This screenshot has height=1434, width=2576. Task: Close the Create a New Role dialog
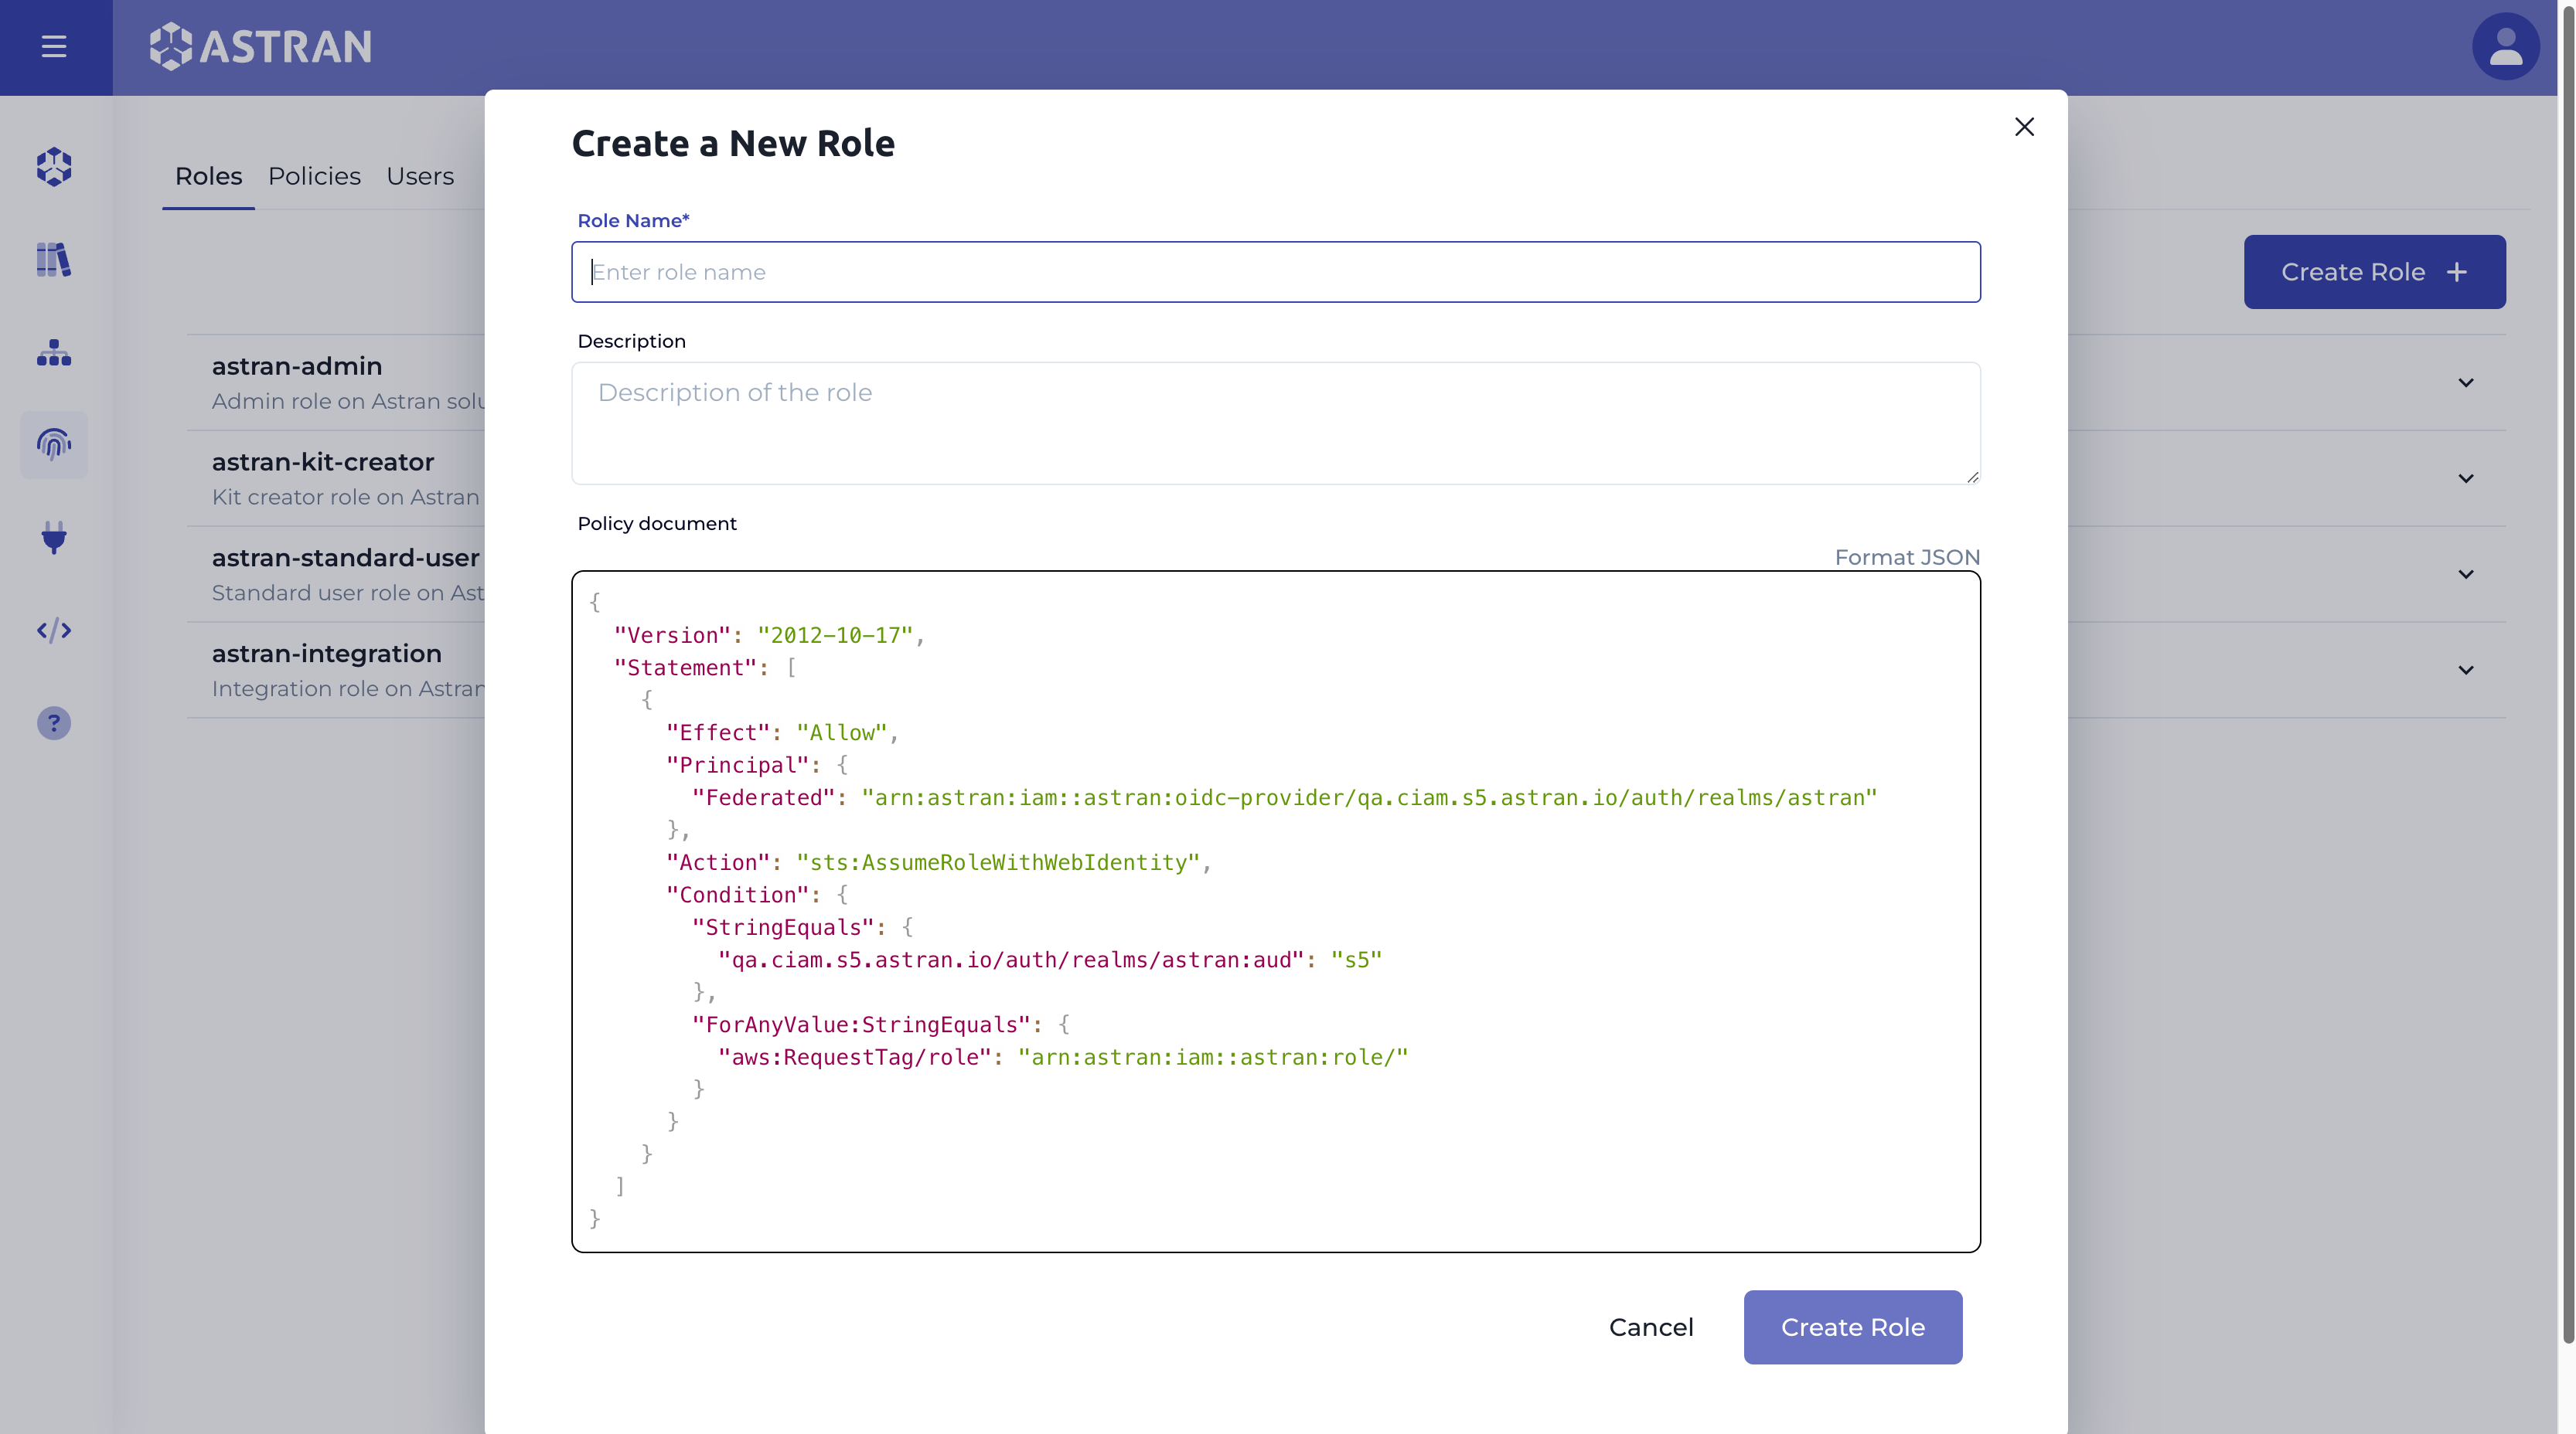coord(2024,127)
